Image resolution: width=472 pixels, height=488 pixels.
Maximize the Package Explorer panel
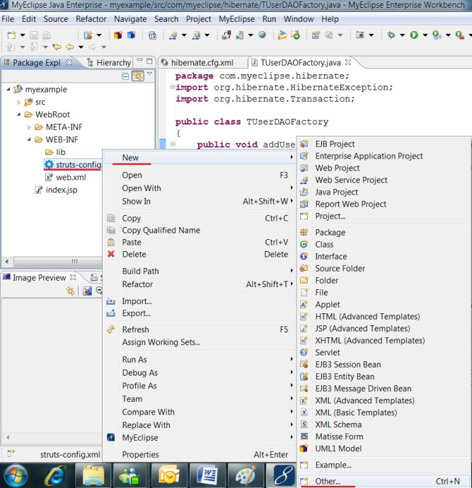click(149, 61)
